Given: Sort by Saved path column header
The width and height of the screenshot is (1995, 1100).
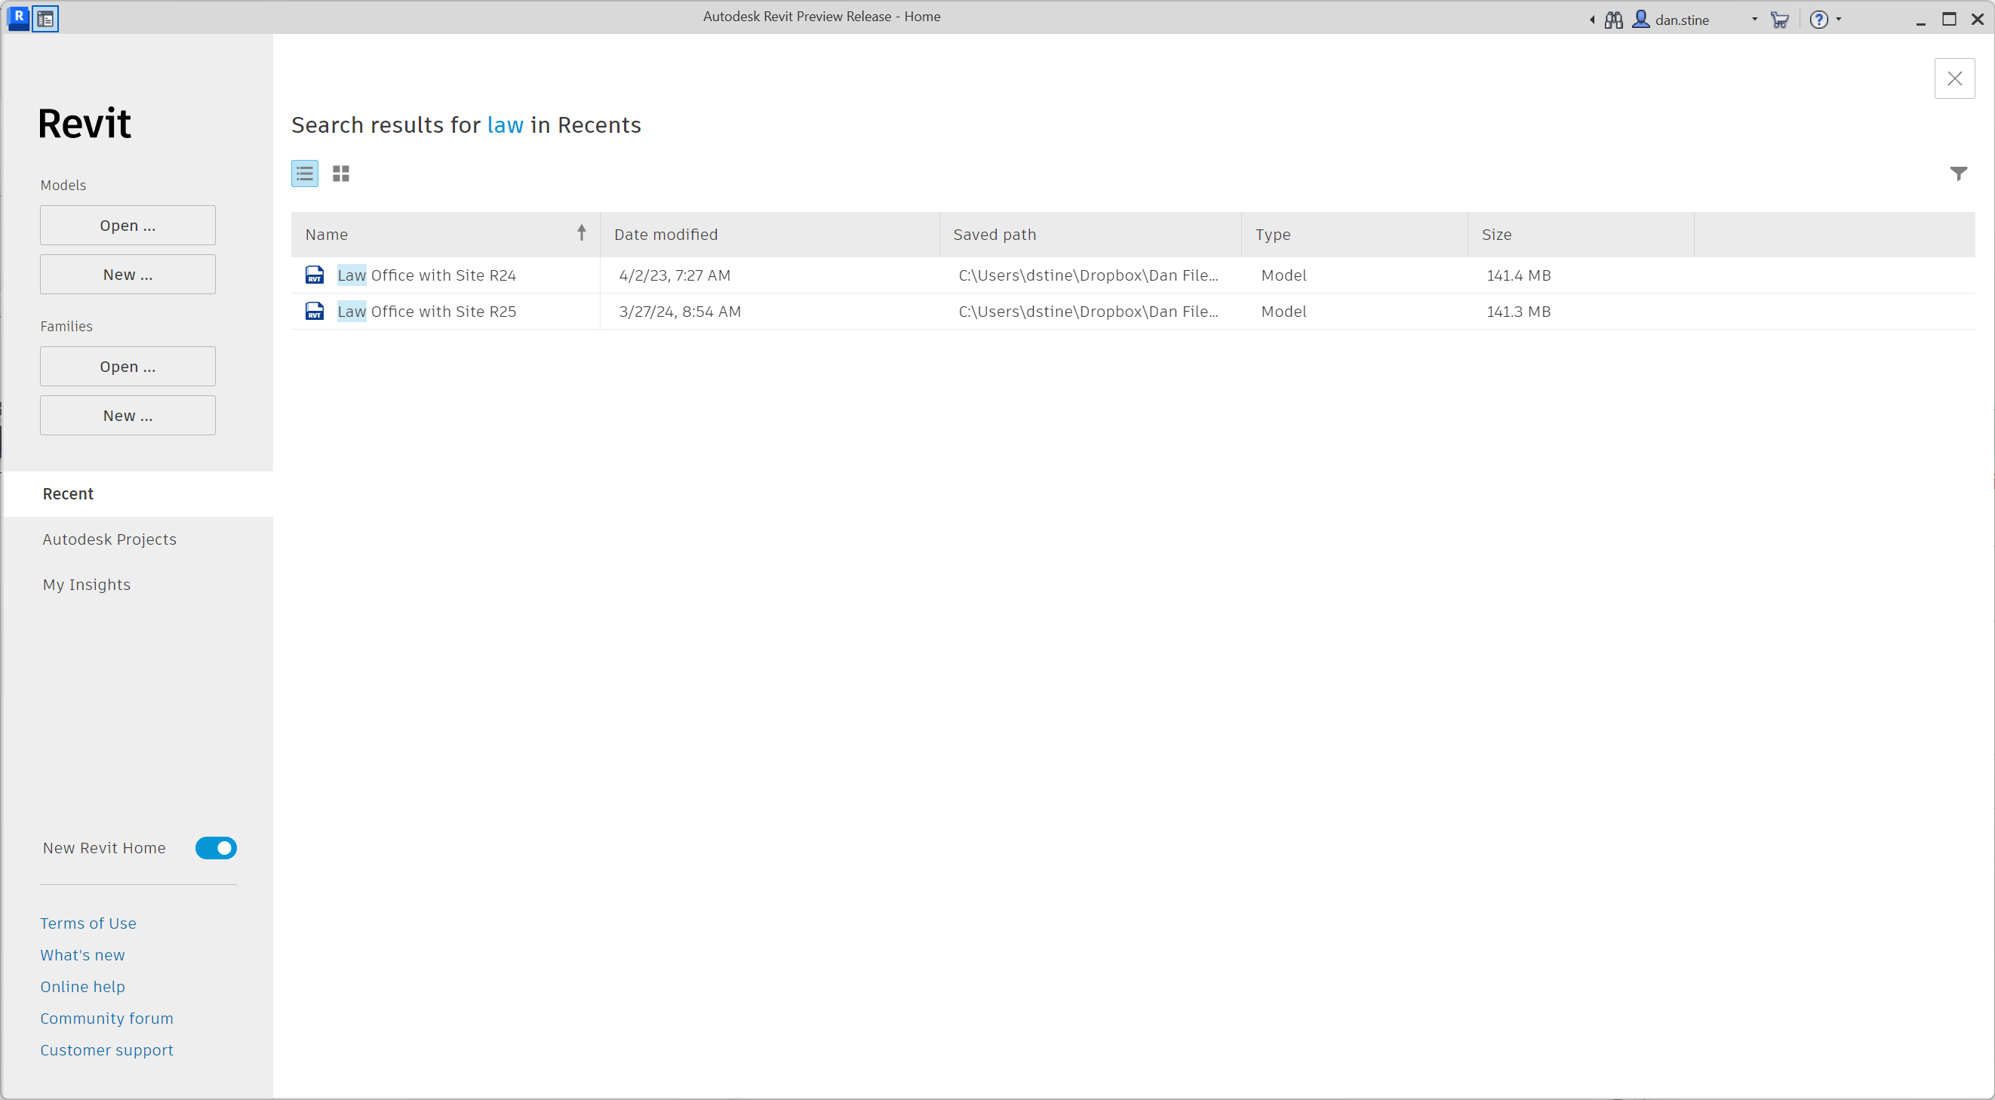Looking at the screenshot, I should click(x=1090, y=235).
